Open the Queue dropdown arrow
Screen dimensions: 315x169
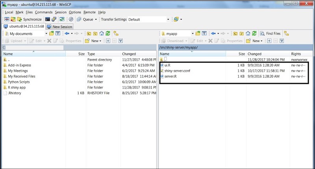[x=96, y=19]
